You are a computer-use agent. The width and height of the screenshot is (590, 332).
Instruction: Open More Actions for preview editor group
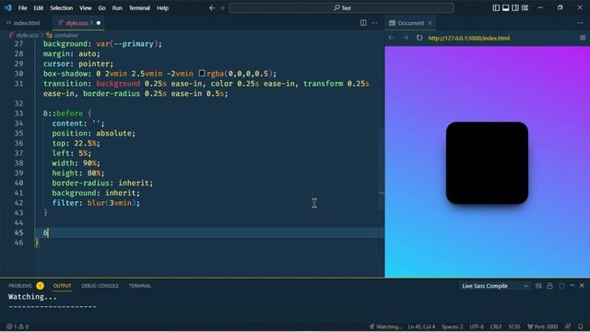coord(580,23)
